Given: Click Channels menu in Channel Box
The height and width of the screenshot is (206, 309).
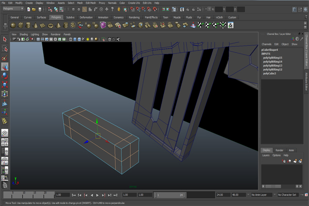Looking at the screenshot, I should [266, 44].
